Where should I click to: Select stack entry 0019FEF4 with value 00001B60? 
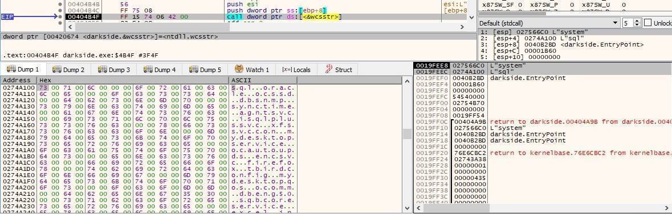[x=543, y=84]
